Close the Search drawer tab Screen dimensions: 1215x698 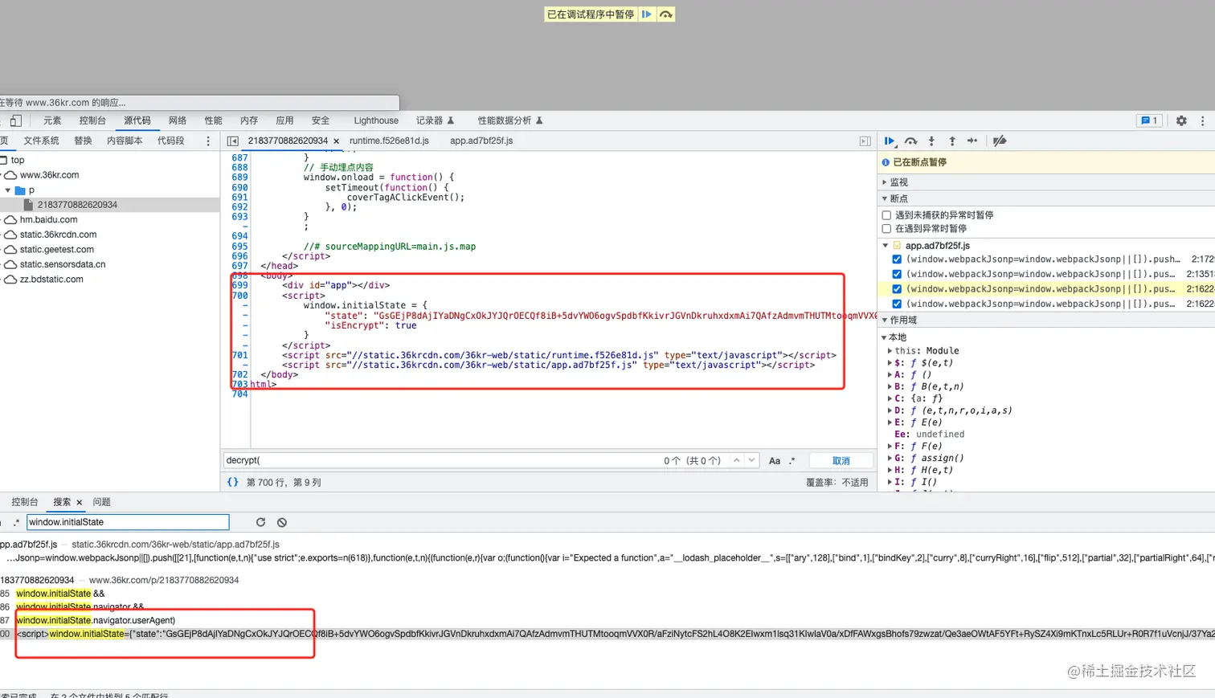(x=80, y=503)
